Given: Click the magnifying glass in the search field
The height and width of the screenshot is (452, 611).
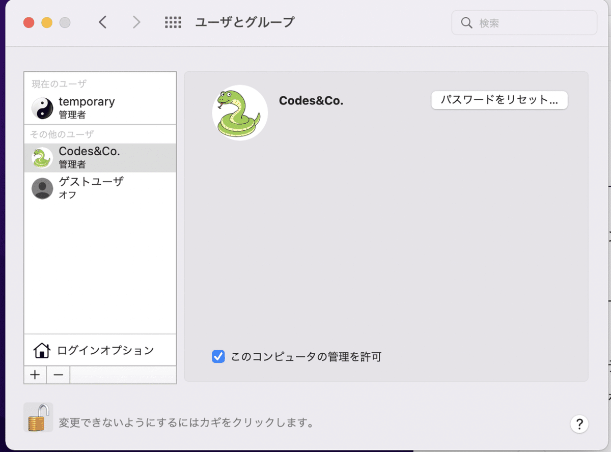Looking at the screenshot, I should 466,22.
